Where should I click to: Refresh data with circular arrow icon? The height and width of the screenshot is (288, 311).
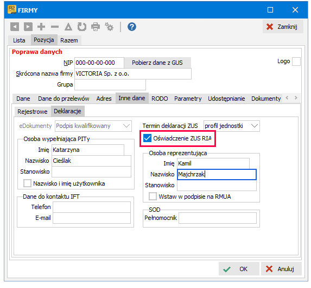[x=82, y=27]
